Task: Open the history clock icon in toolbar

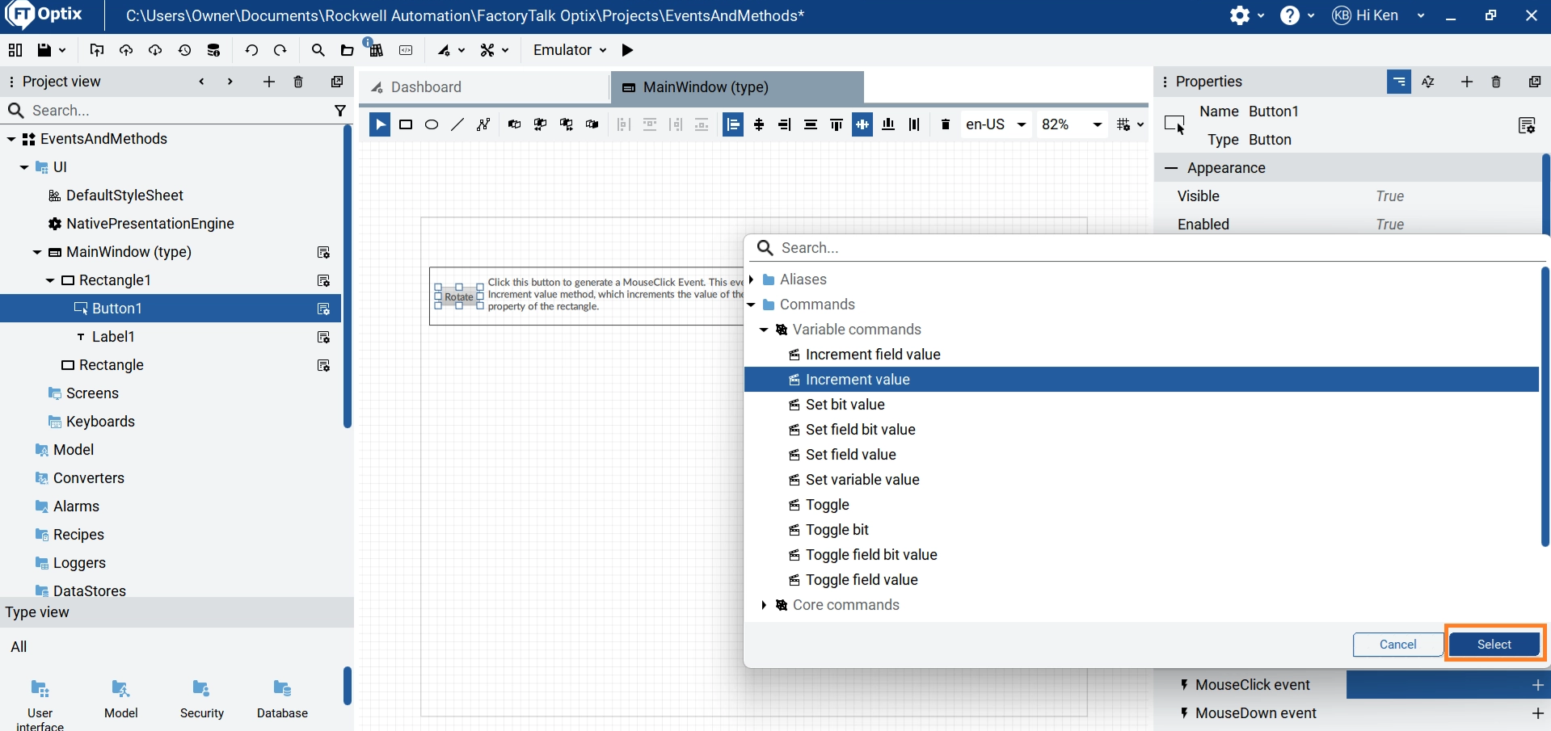Action: [x=184, y=50]
